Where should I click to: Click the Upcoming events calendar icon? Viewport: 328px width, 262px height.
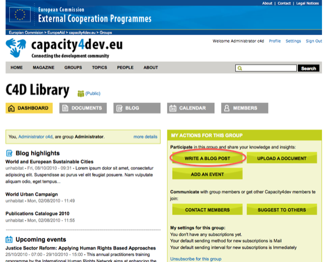point(9,240)
